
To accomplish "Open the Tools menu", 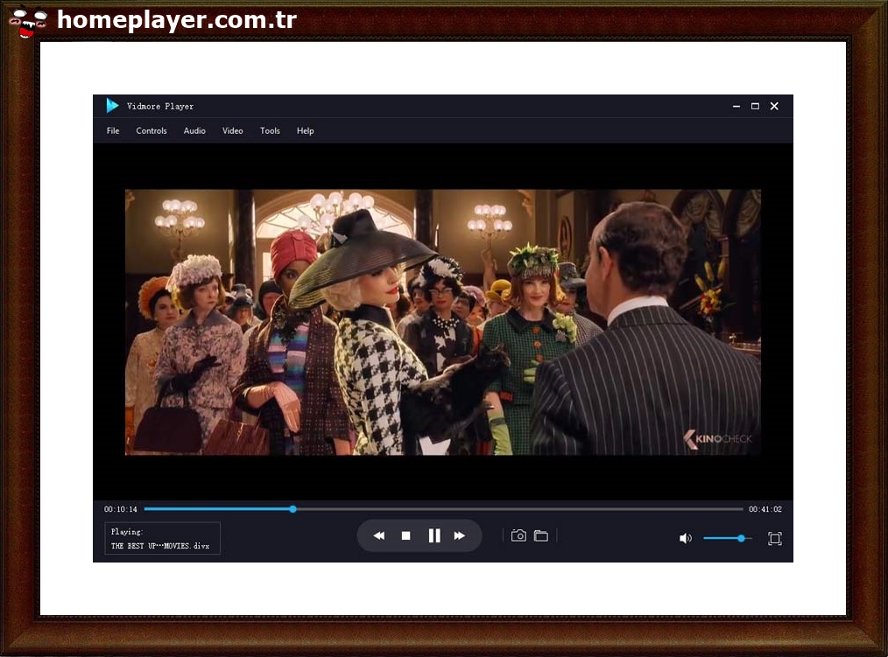I will point(269,130).
